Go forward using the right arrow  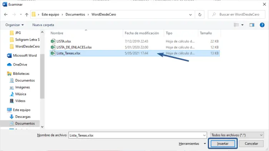14,15
